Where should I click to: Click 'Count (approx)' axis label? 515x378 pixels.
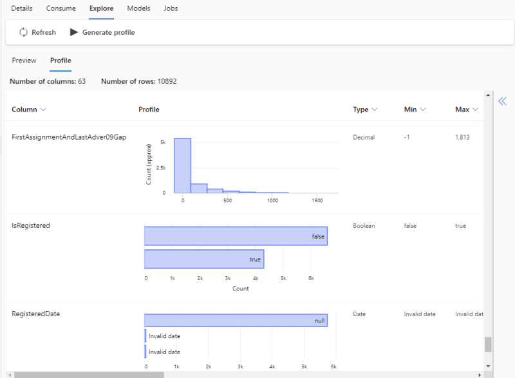coord(149,164)
